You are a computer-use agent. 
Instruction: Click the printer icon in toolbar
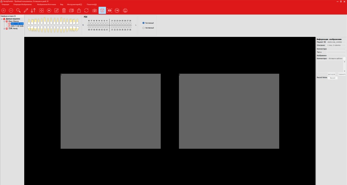coord(125,10)
